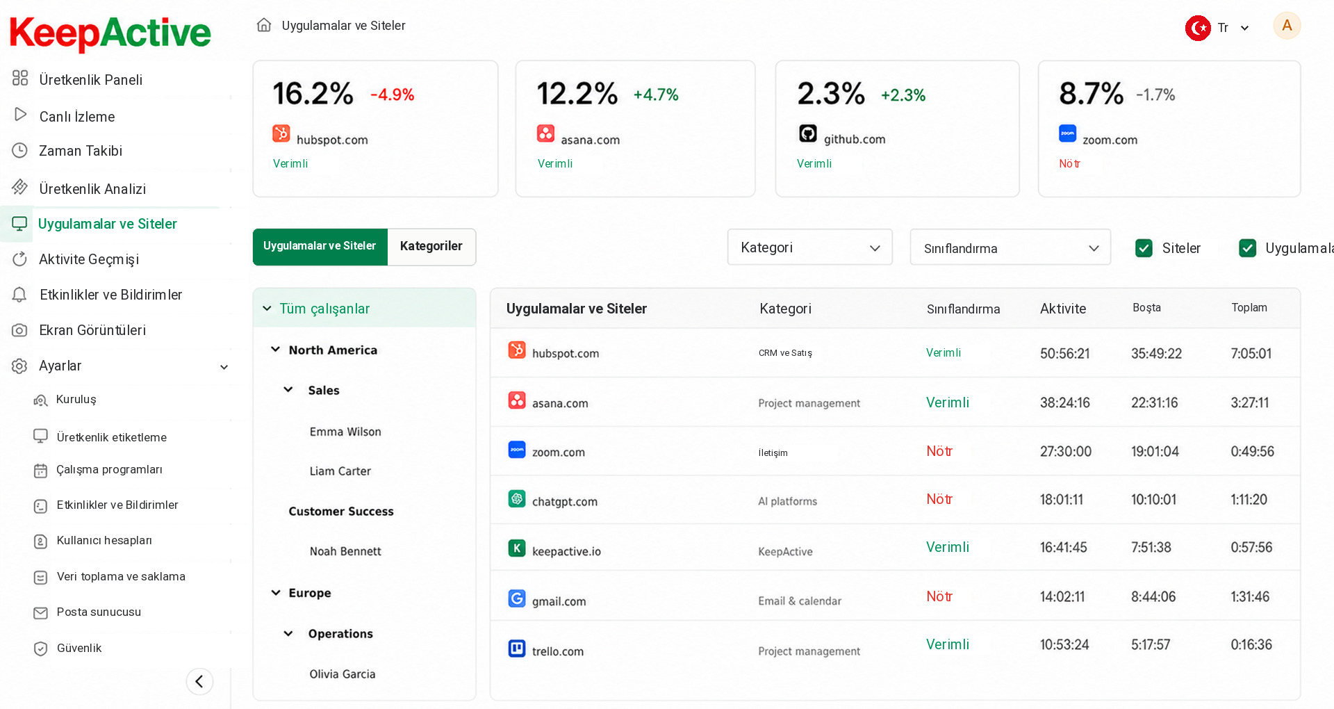The height and width of the screenshot is (709, 1334).
Task: Sort by the Boşta column header
Action: click(x=1146, y=307)
